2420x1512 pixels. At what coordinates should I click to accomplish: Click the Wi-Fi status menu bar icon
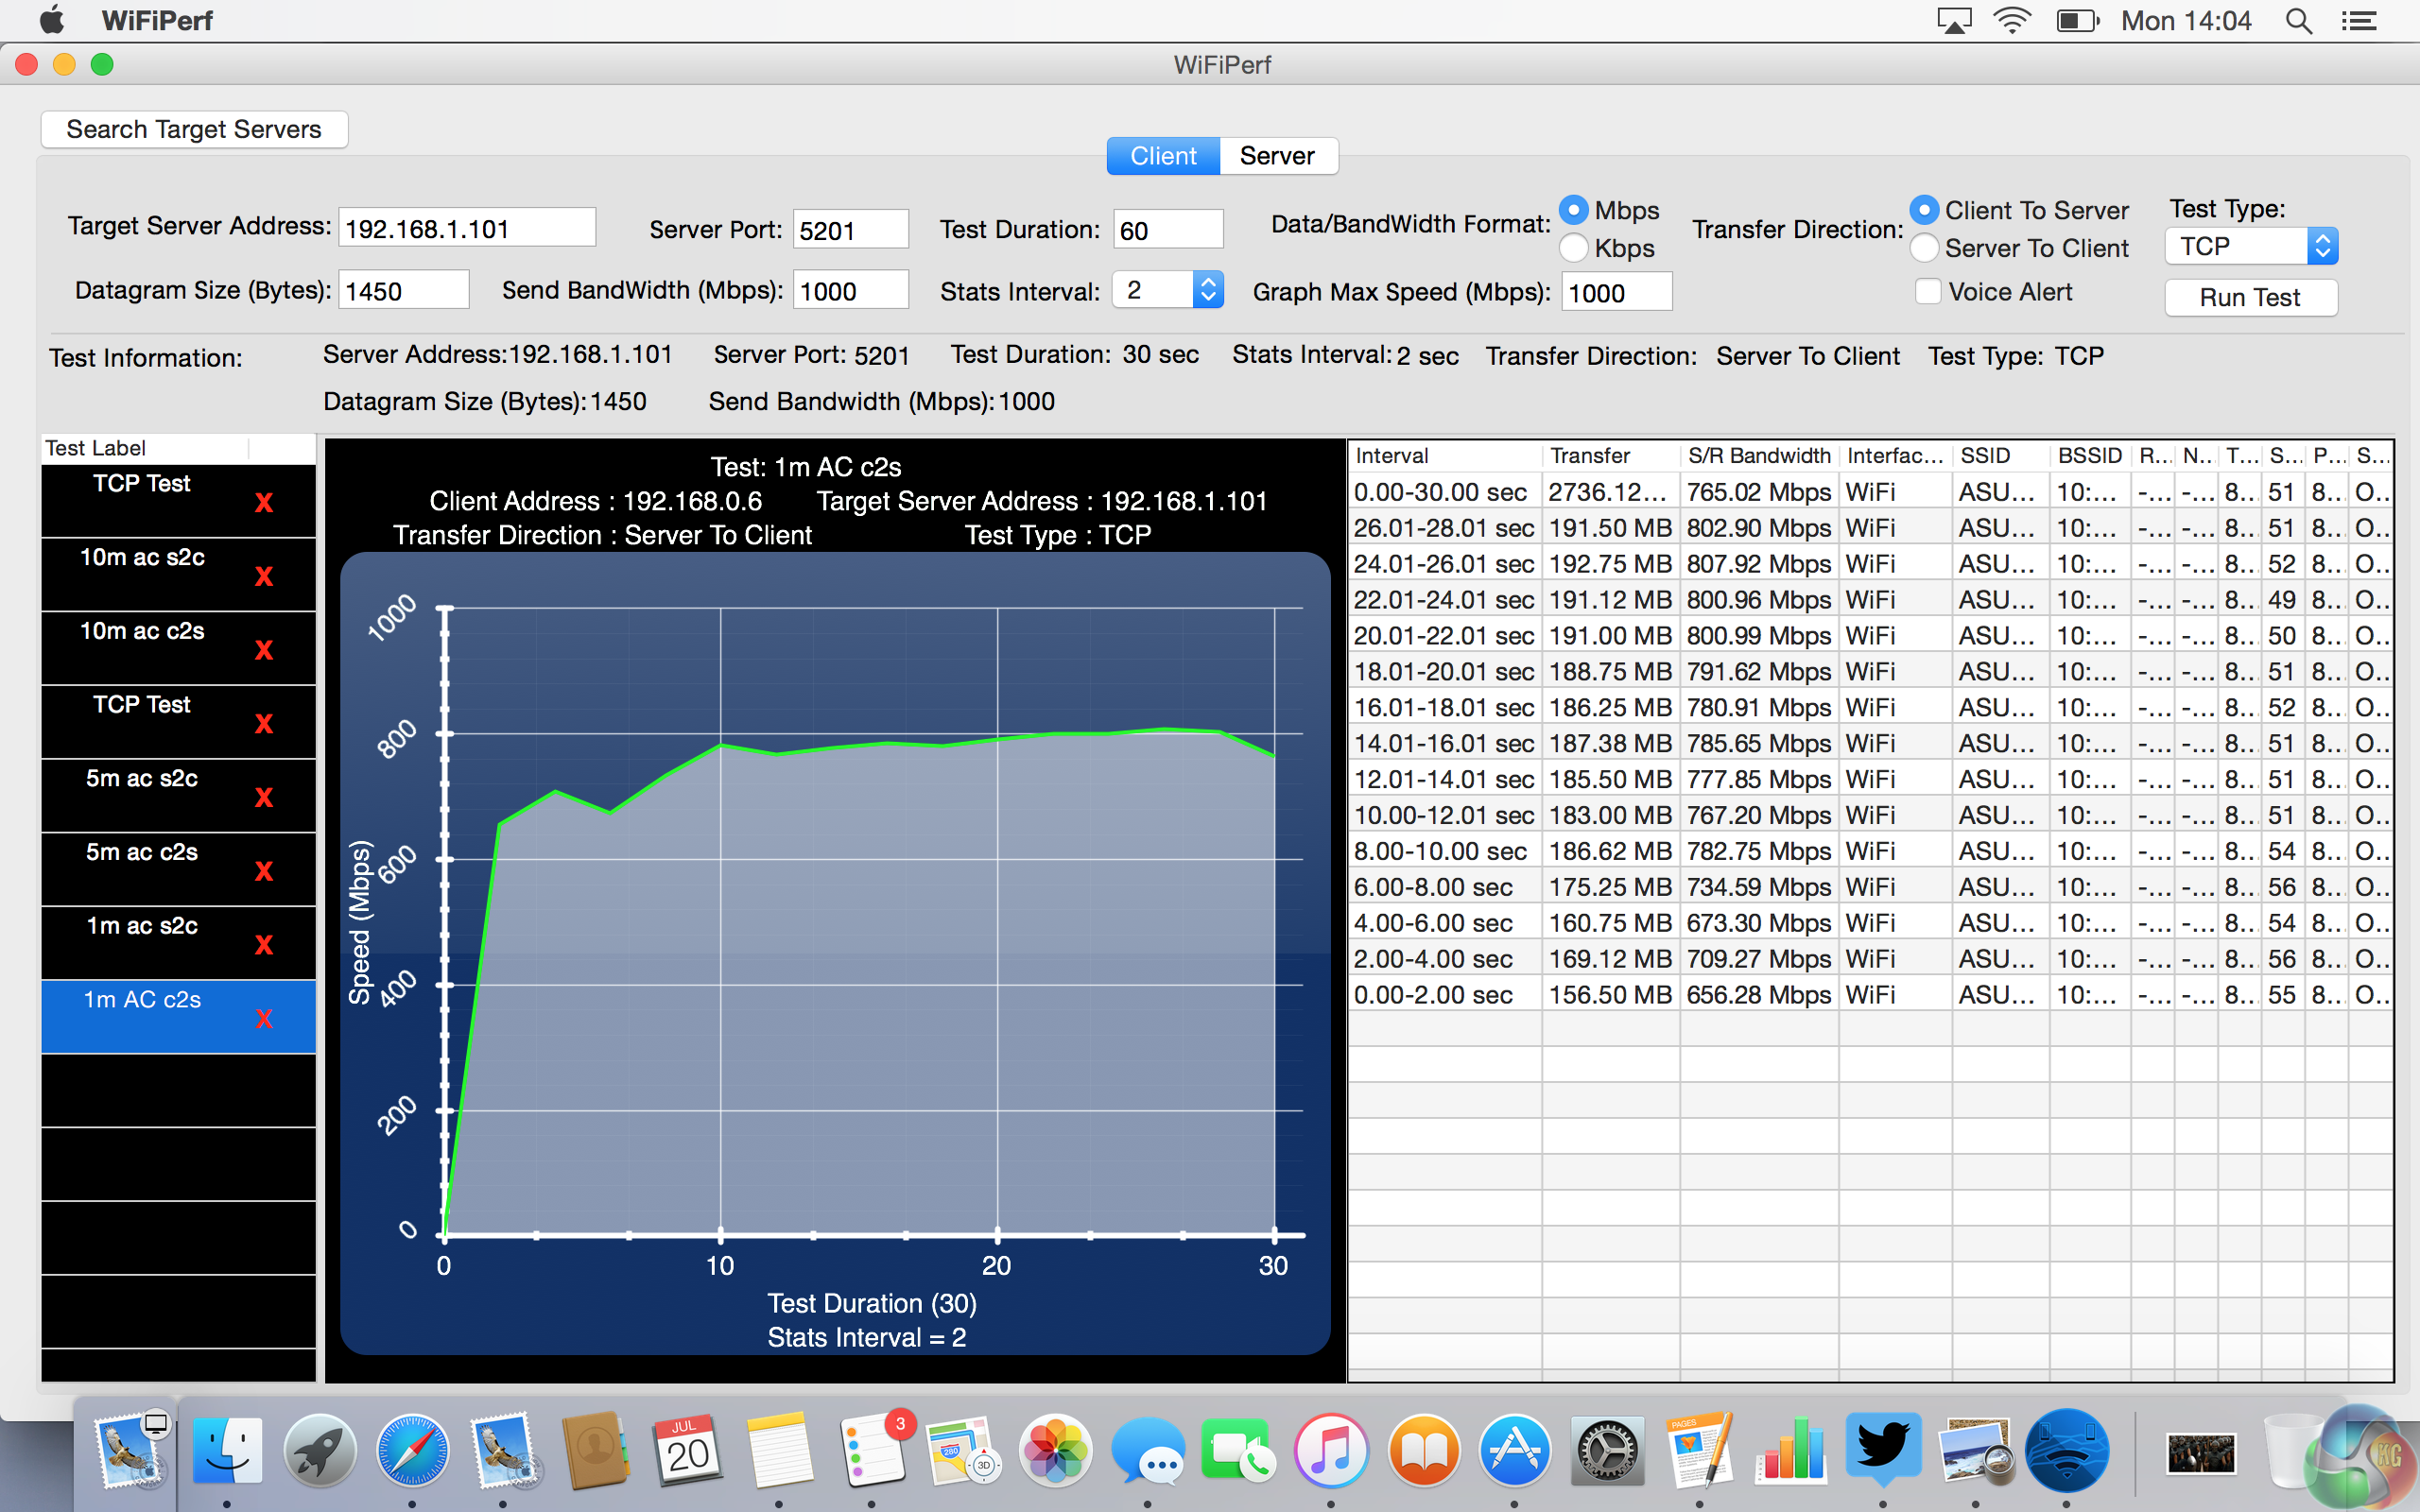point(2011,21)
